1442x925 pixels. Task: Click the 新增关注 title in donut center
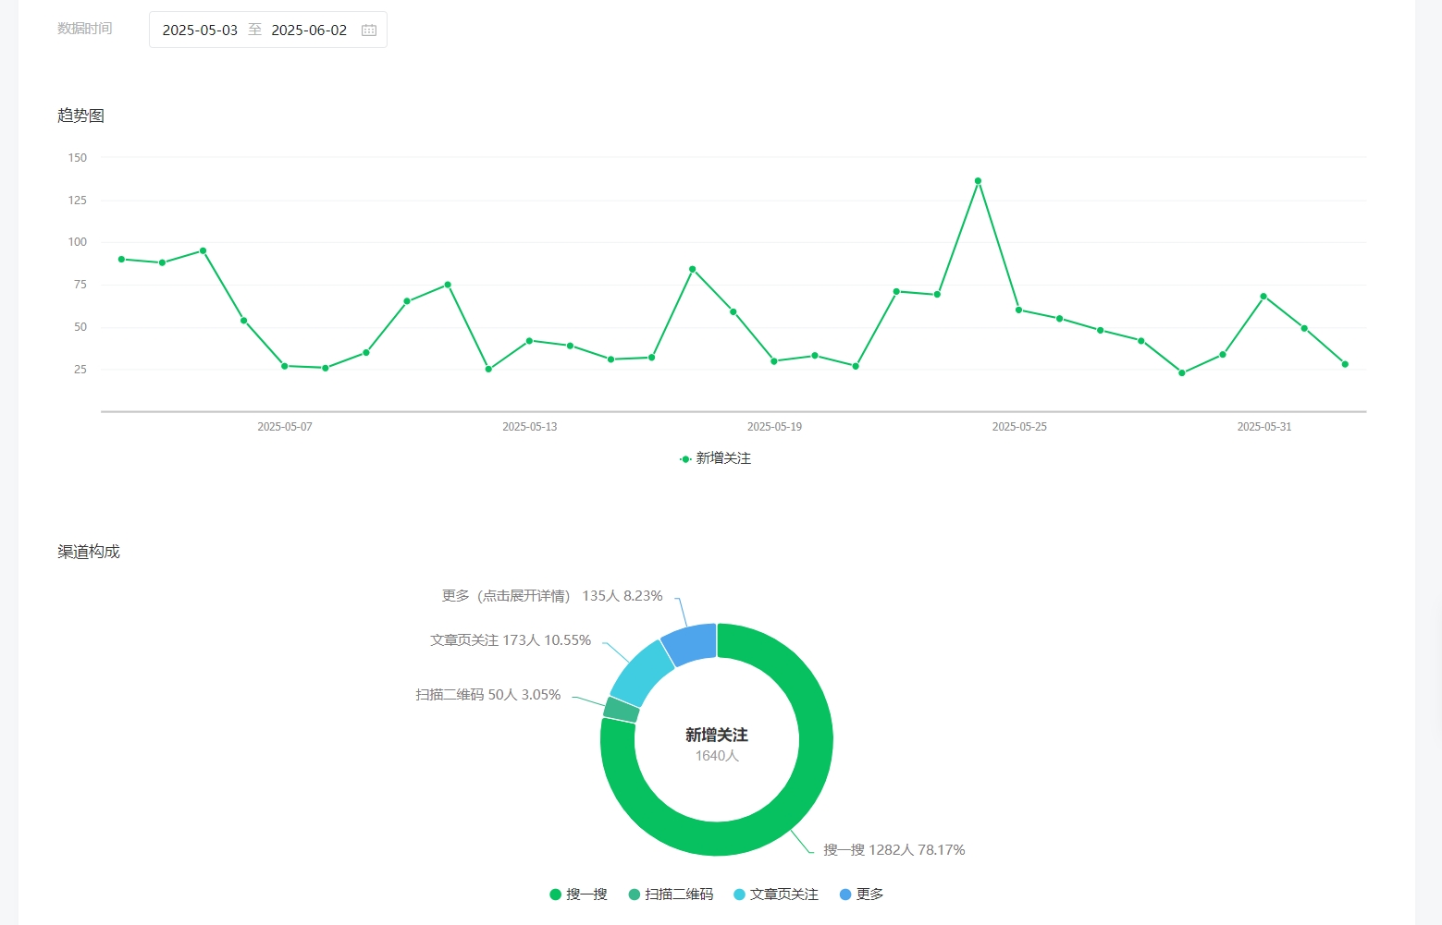717,735
